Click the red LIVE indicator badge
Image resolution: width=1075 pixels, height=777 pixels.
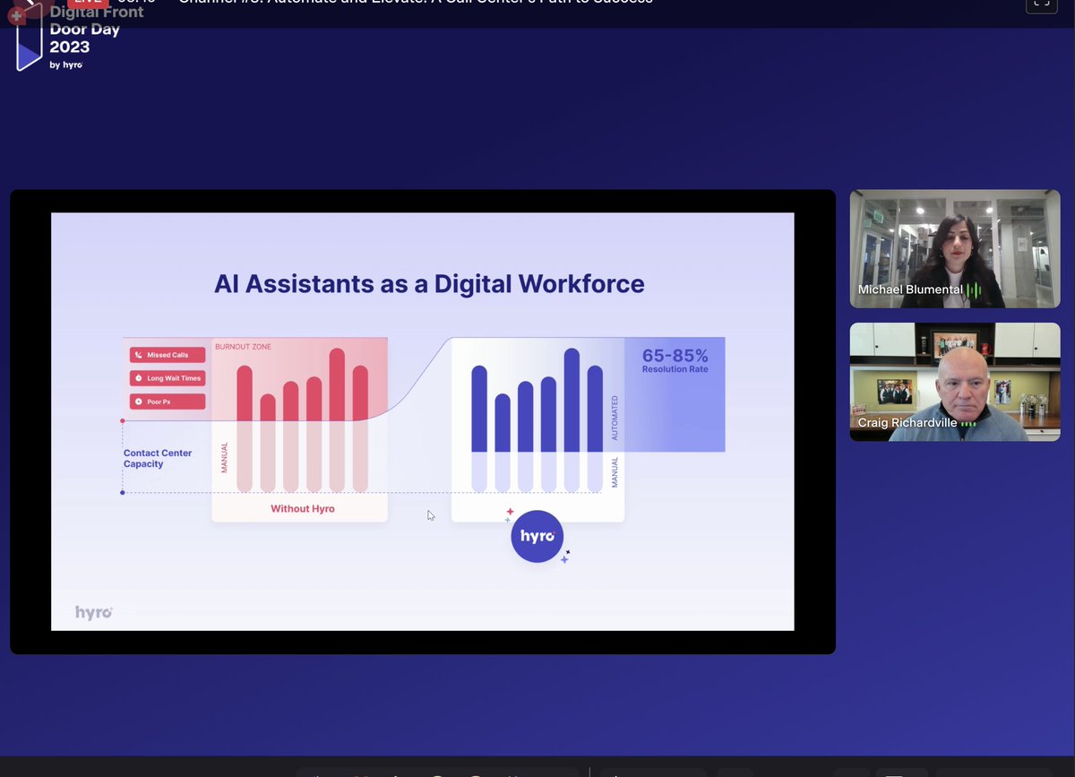point(87,2)
